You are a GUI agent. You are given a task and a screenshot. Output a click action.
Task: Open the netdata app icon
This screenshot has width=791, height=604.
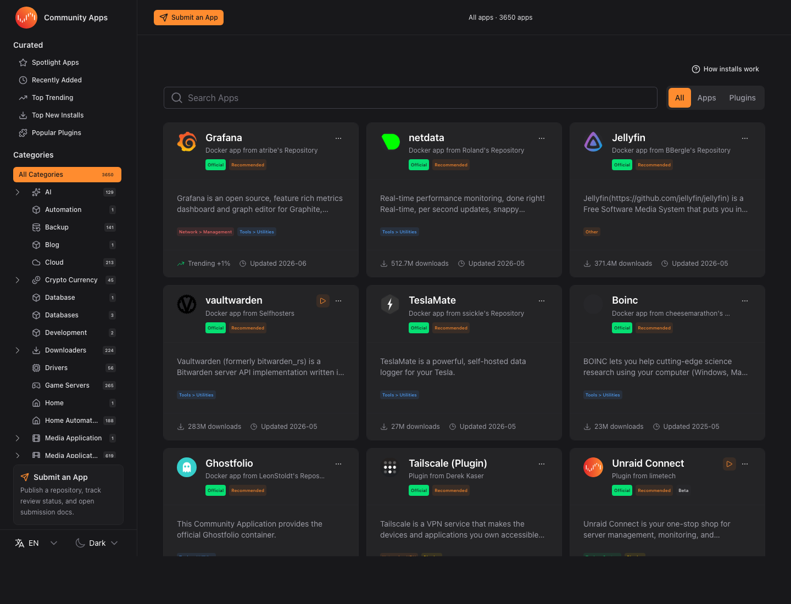(390, 142)
